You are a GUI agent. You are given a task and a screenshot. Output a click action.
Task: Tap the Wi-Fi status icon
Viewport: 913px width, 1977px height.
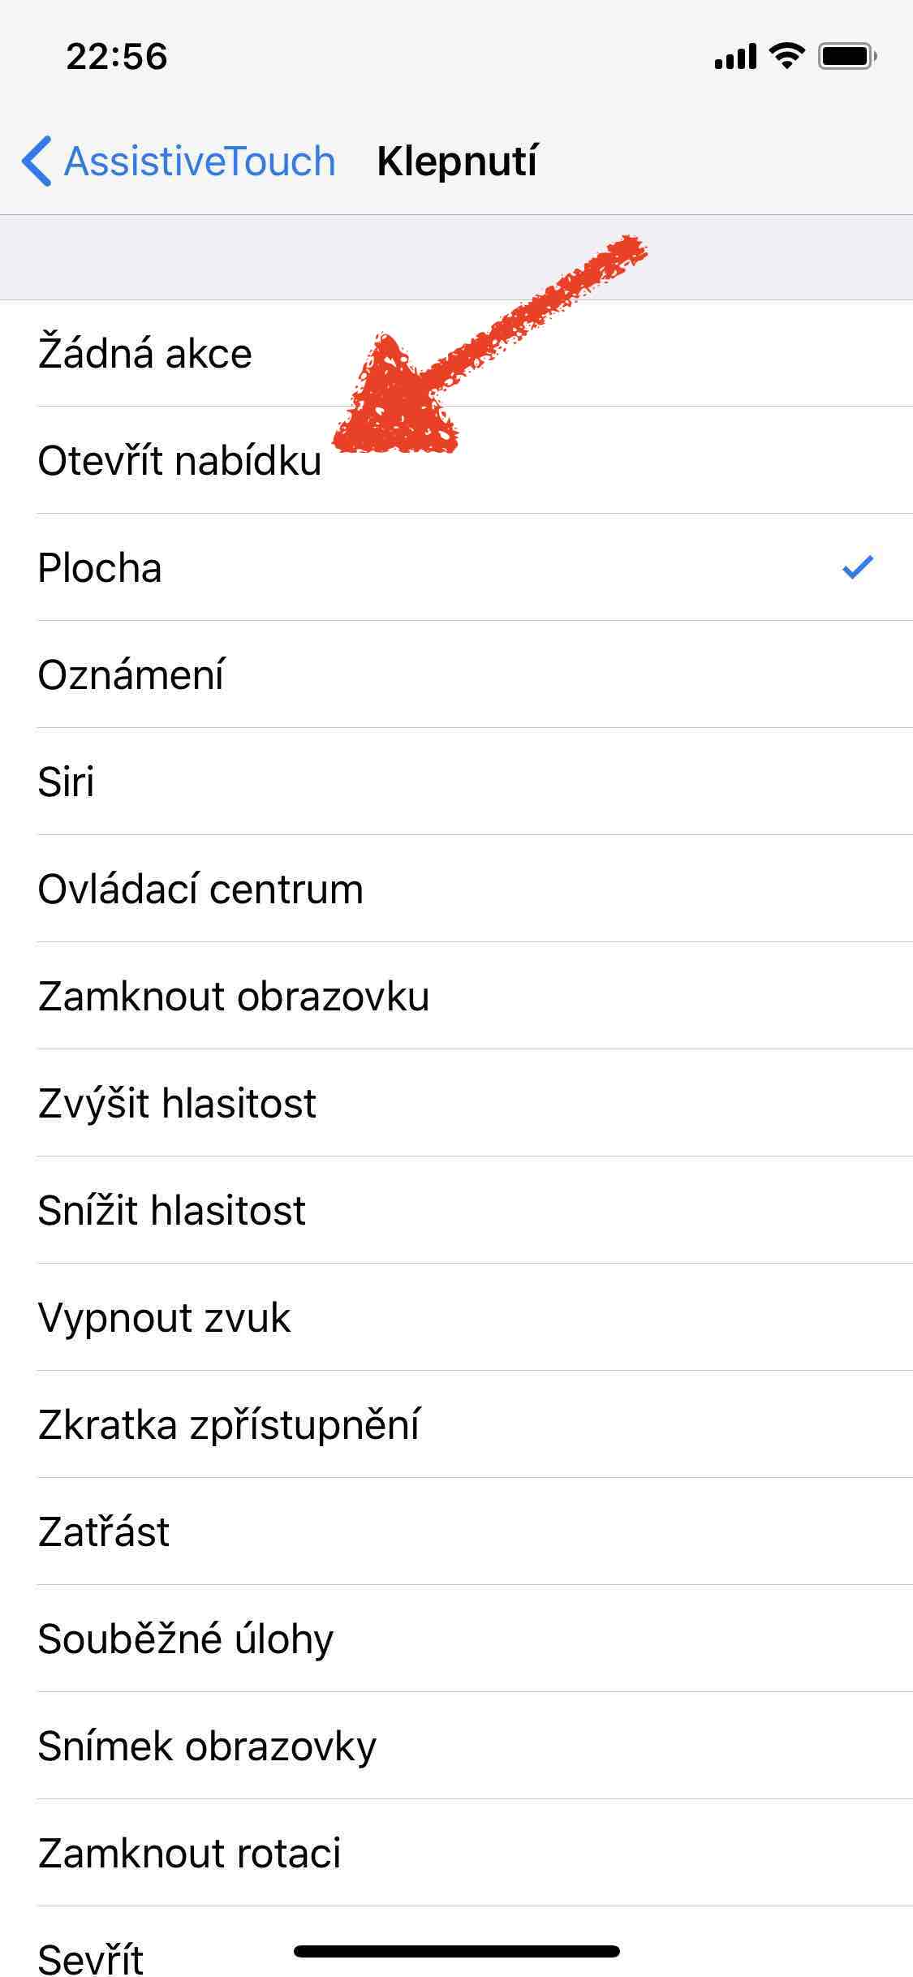(x=786, y=56)
